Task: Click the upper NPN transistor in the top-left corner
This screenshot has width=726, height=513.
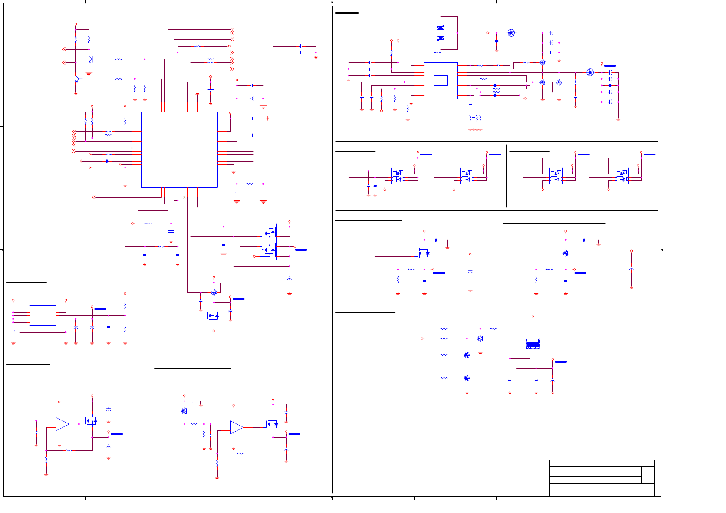Action: (90, 59)
